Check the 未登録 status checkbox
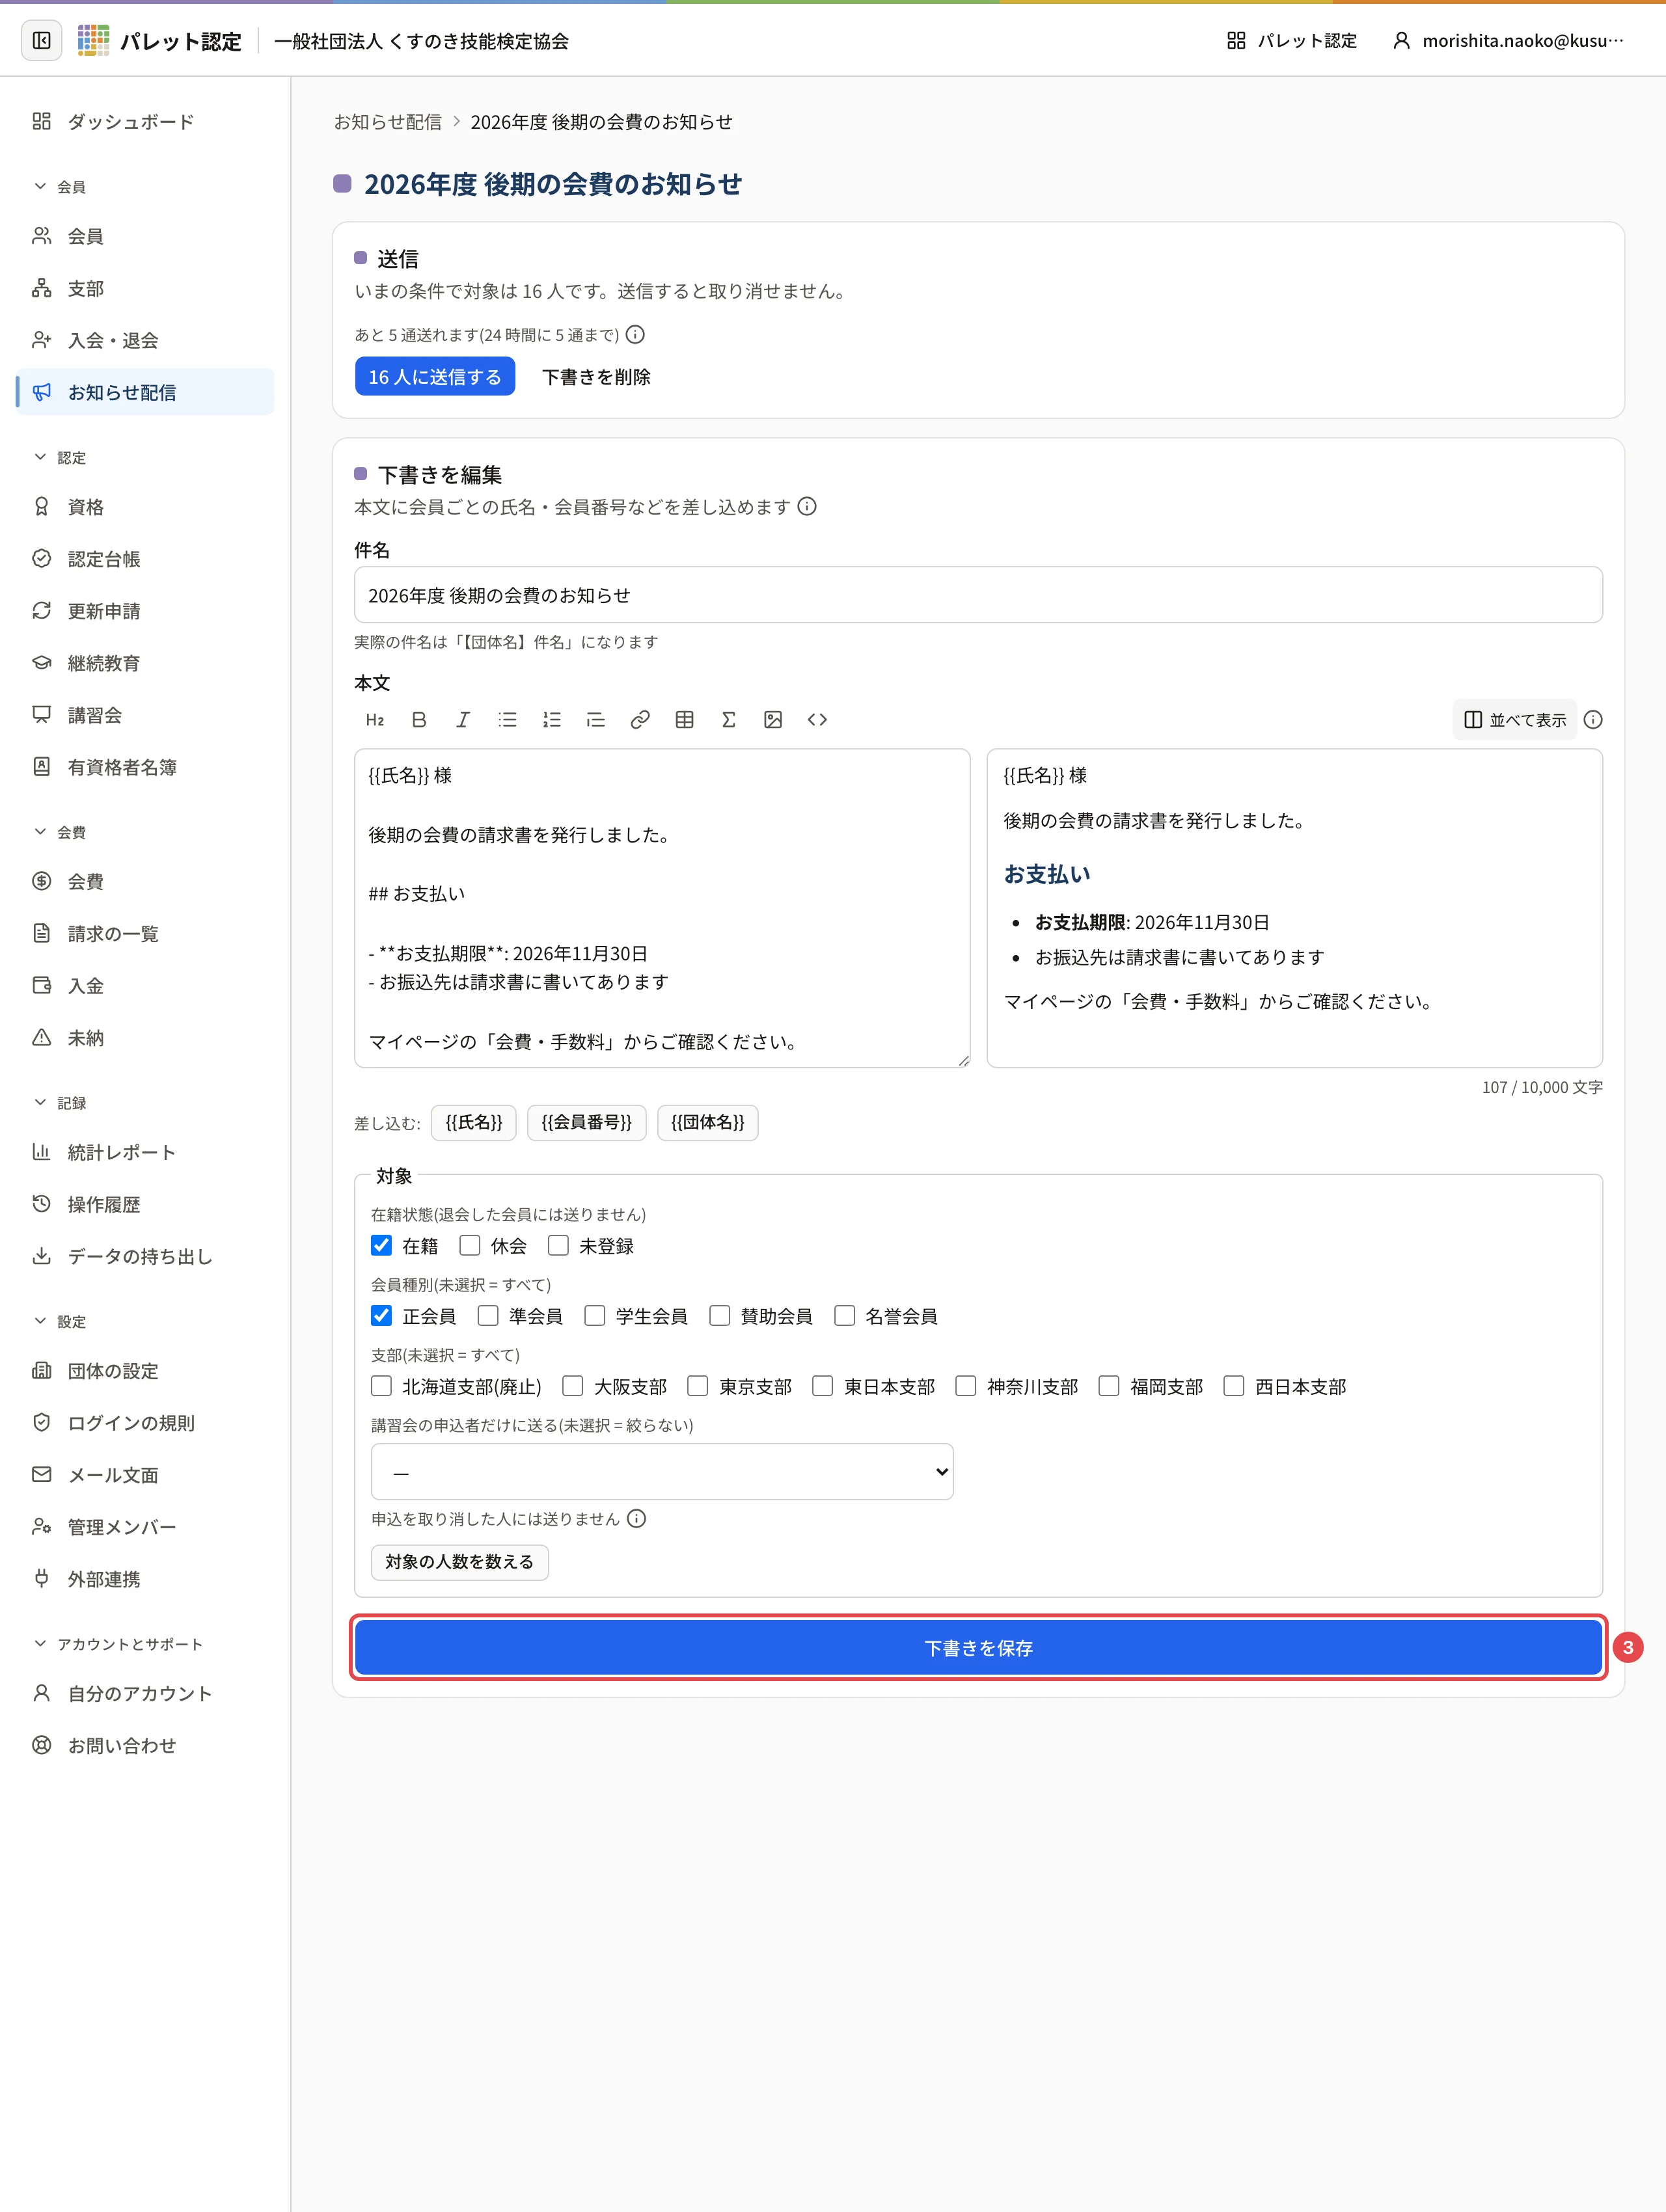Screen dimensions: 1666x2212 click(558, 1246)
